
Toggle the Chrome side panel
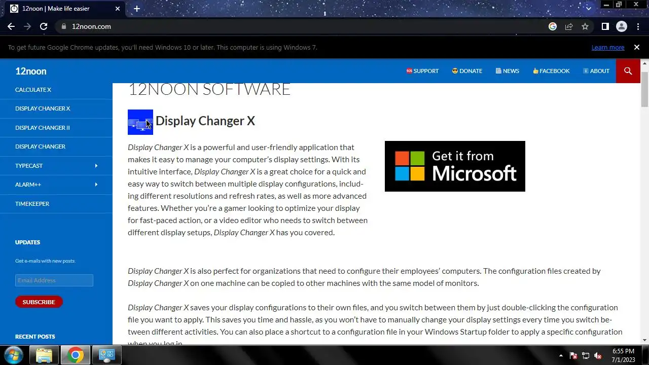[x=605, y=26]
